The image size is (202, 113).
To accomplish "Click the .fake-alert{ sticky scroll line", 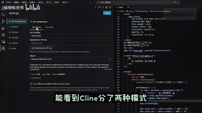I will click(x=134, y=17).
